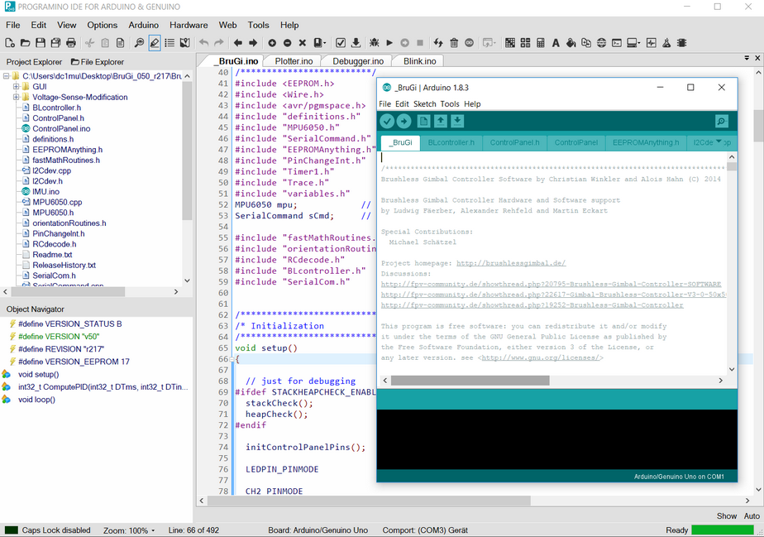Expand the GUI folder in Project Explorer
The width and height of the screenshot is (764, 537).
(16, 87)
